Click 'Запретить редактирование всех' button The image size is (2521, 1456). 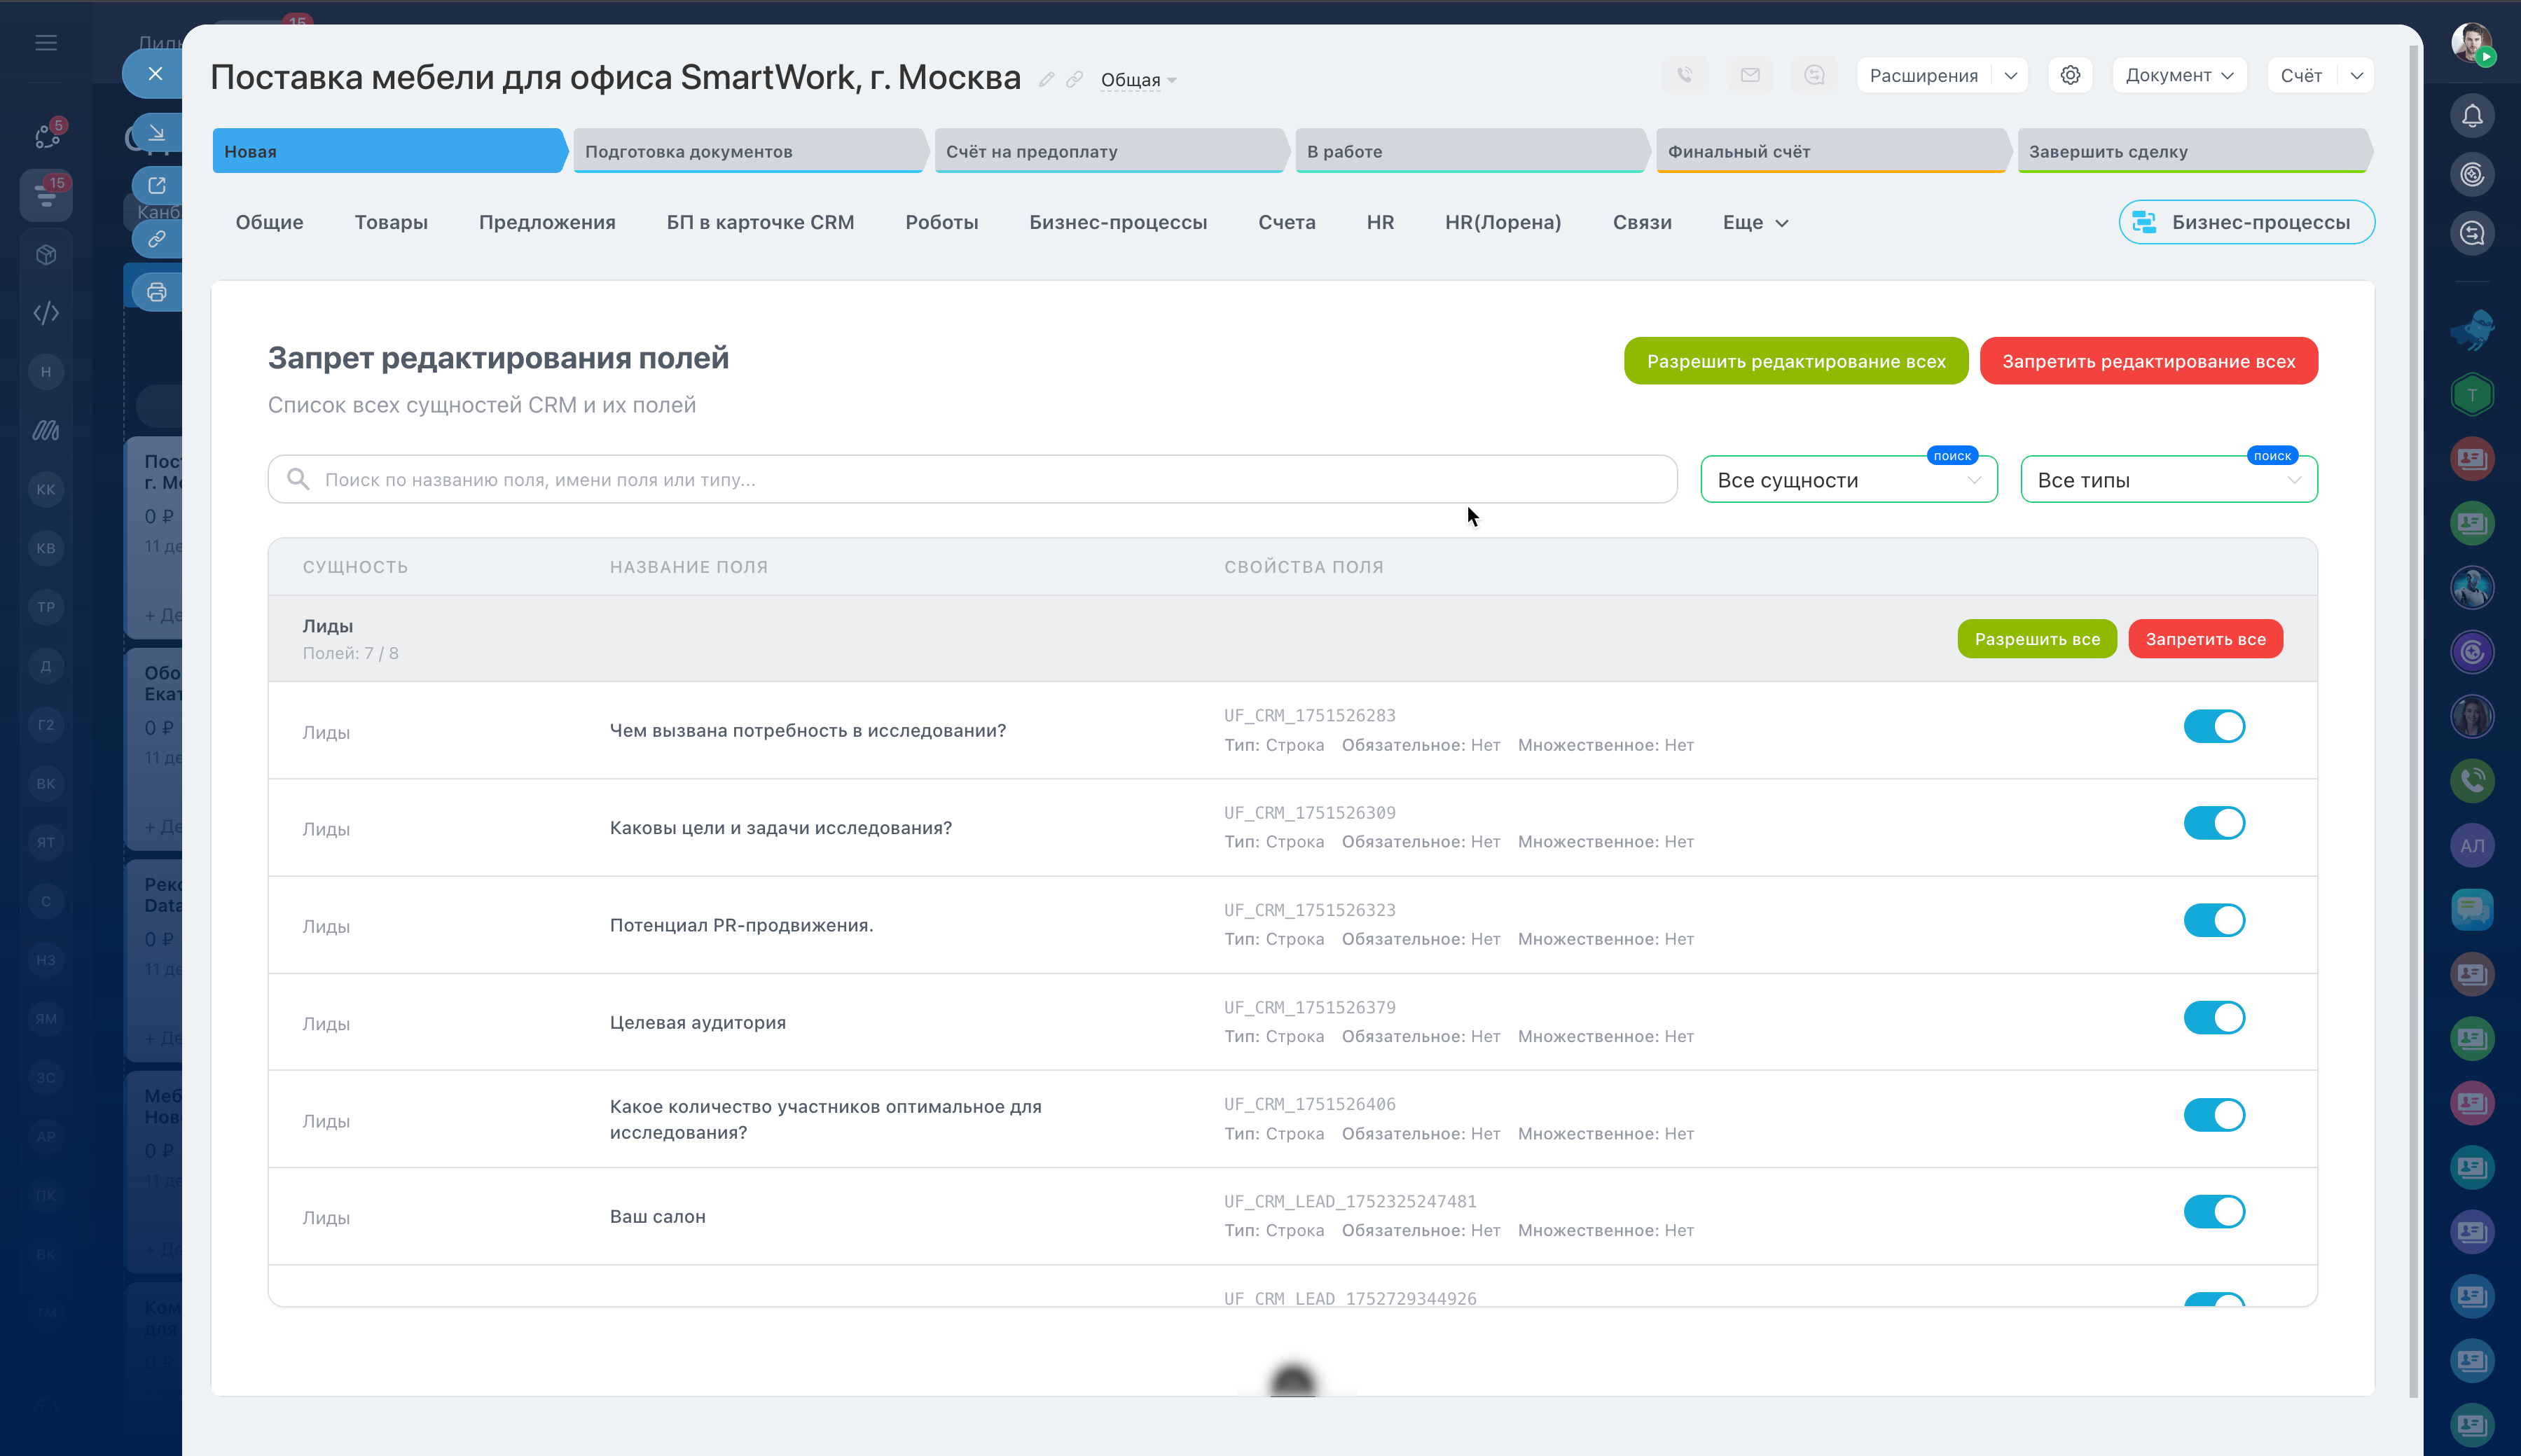(2148, 361)
